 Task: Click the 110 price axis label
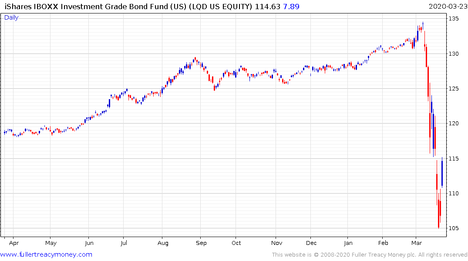(x=454, y=193)
